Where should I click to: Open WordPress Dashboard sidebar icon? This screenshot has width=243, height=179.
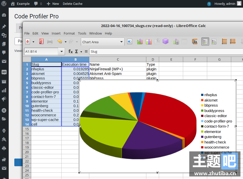(4, 15)
